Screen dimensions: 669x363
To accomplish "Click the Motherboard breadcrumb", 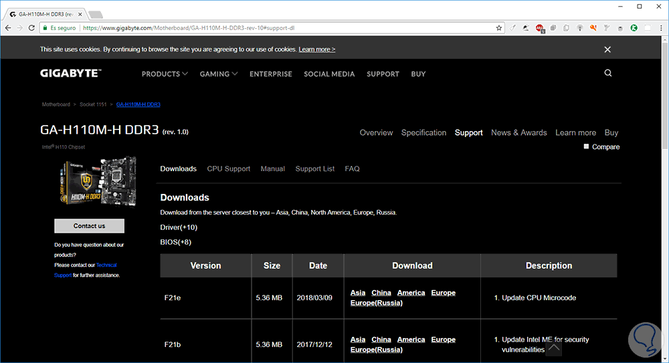I will pyautogui.click(x=56, y=104).
